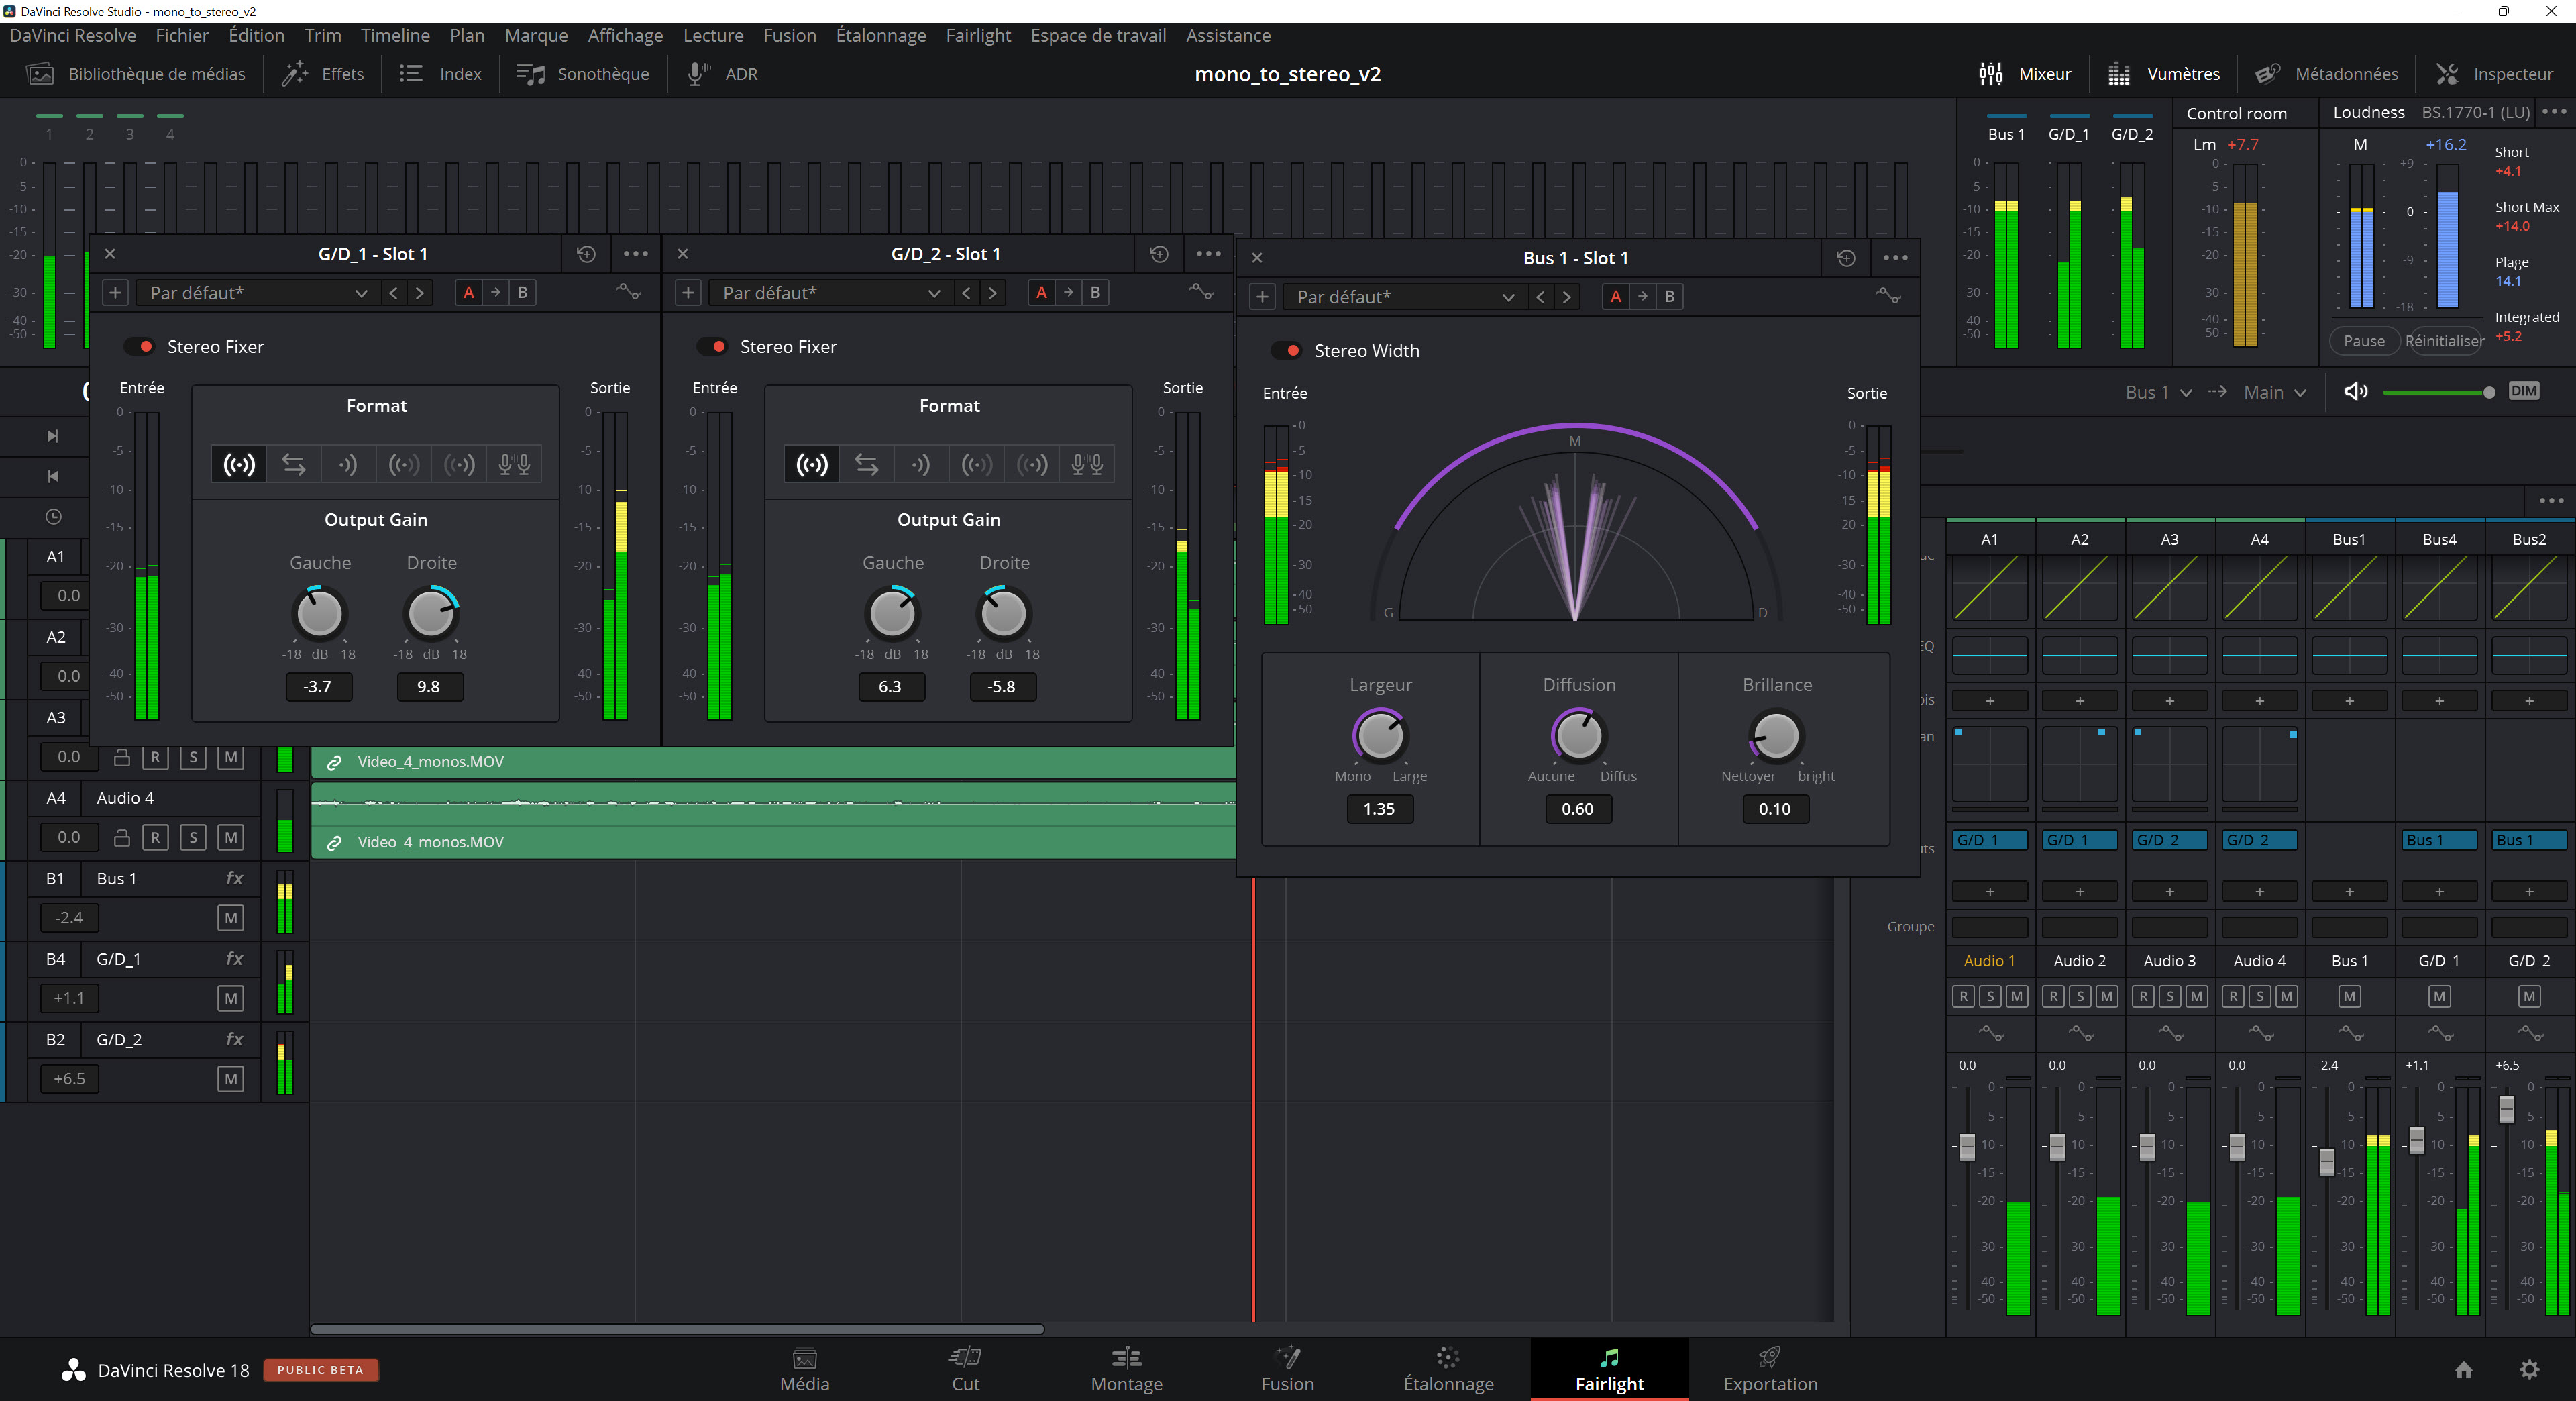
Task: Toggle the Vumètres panel
Action: (x=2164, y=74)
